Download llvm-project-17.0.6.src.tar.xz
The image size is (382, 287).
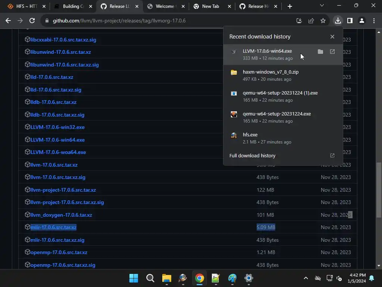pyautogui.click(x=63, y=190)
